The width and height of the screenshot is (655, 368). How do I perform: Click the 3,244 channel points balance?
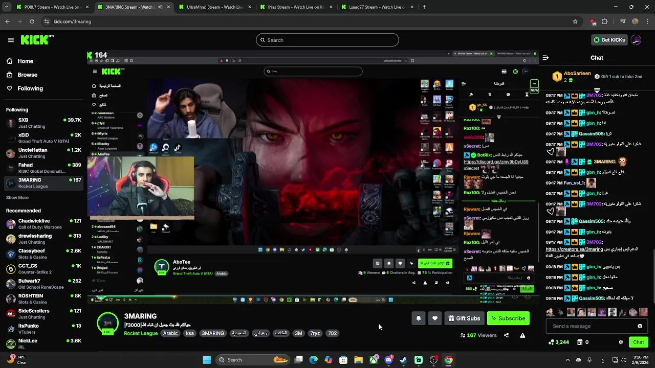(558, 342)
